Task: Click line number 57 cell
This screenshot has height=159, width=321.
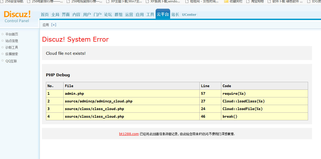Action: point(210,93)
